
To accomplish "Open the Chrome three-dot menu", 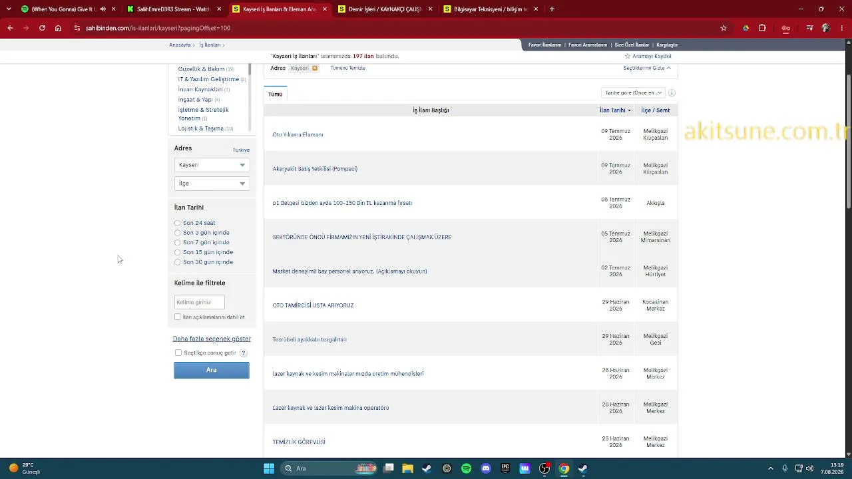I will (x=842, y=28).
